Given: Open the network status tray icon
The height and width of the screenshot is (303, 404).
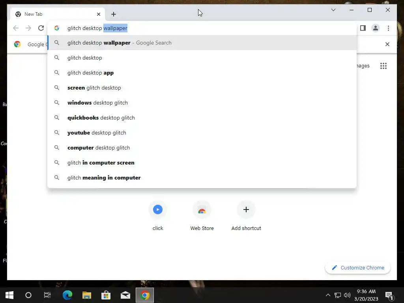Looking at the screenshot, I should pyautogui.click(x=338, y=295).
